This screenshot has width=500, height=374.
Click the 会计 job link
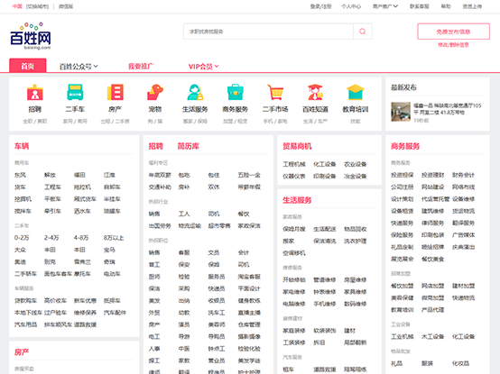tap(244, 252)
